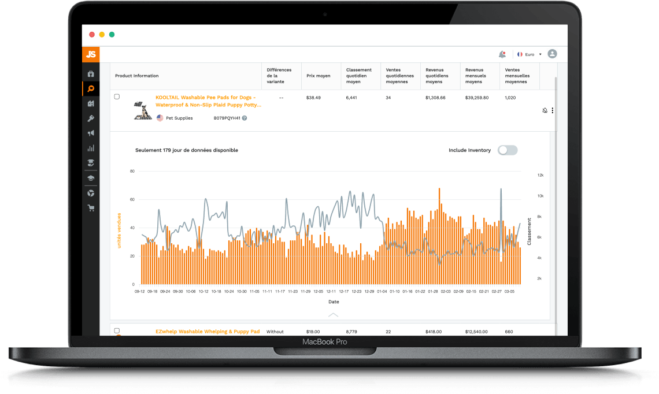Click the French flag icon
The width and height of the screenshot is (659, 394).
pyautogui.click(x=520, y=54)
